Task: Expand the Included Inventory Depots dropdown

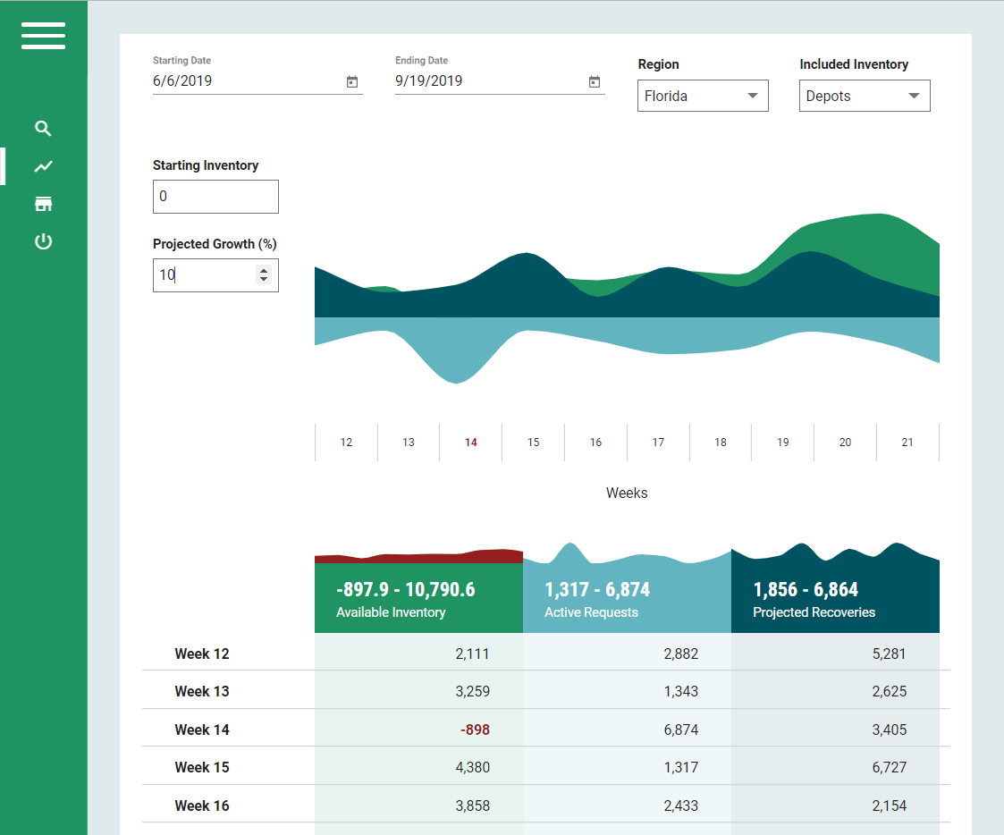Action: pyautogui.click(x=865, y=96)
